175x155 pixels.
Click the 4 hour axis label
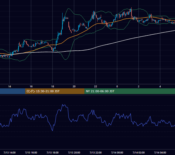pyautogui.click(x=160, y=87)
